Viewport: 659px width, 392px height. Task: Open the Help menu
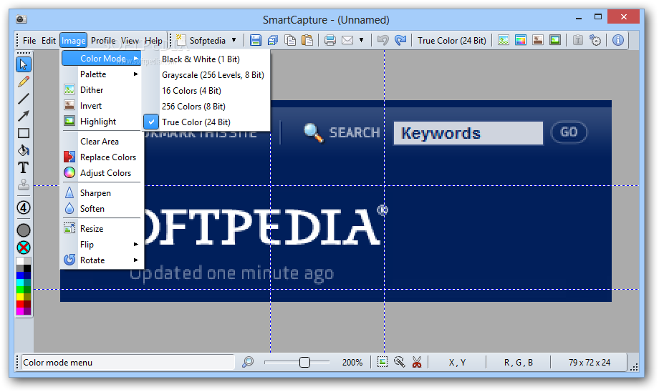[153, 41]
